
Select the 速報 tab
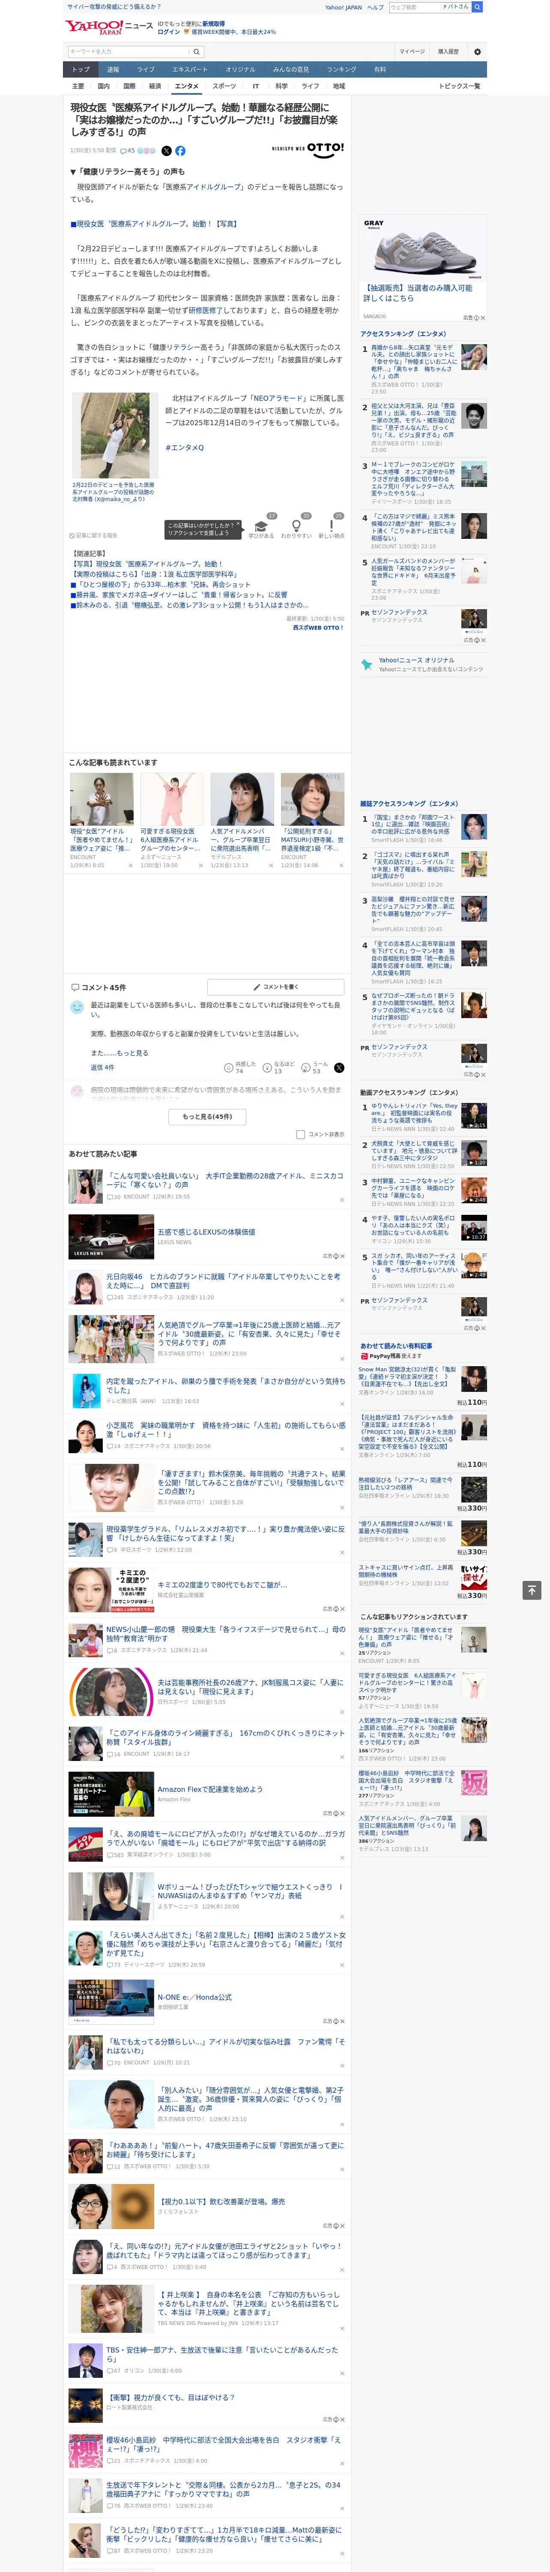[x=113, y=70]
